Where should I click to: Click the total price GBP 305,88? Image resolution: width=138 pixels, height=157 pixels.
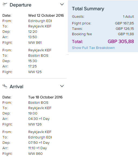coord(121,41)
